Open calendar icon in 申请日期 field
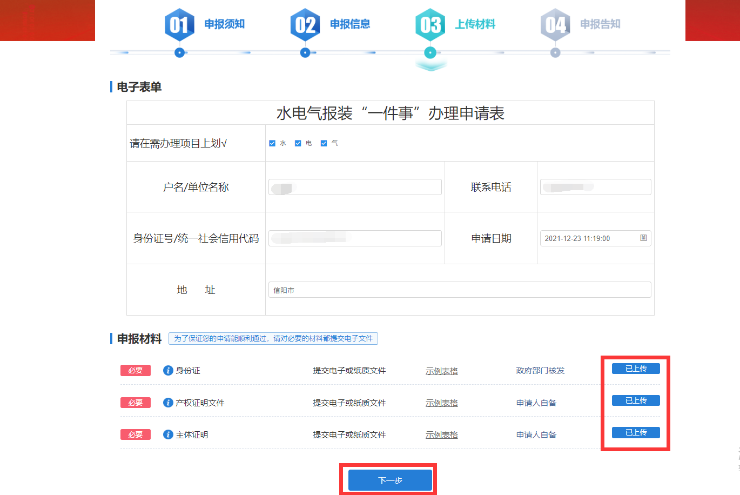The height and width of the screenshot is (495, 740). (643, 238)
